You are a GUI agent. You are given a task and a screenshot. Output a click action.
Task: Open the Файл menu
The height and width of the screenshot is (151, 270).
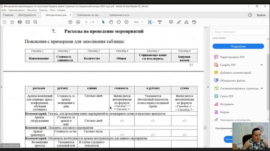coord(4,10)
